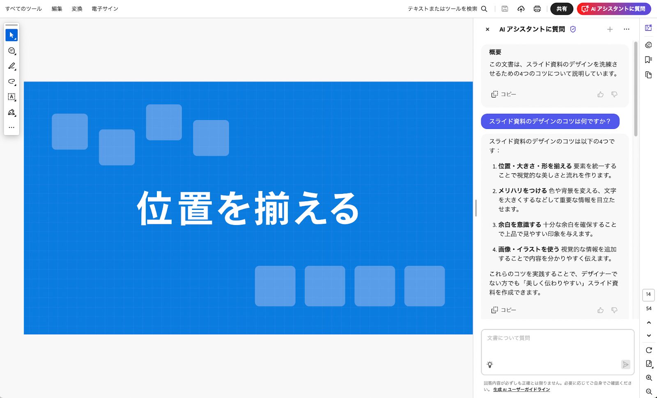Expand more tools with the ellipsis in left toolbar
This screenshot has height=398, width=657.
click(11, 127)
